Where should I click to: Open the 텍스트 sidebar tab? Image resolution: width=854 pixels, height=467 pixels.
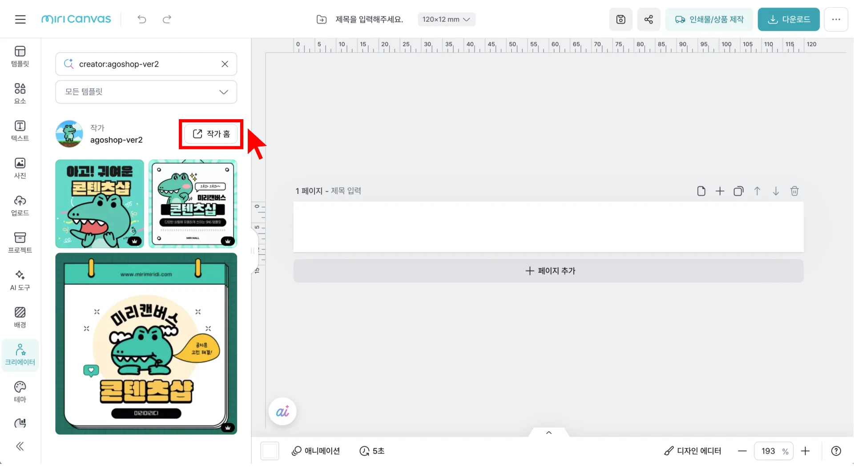[20, 131]
